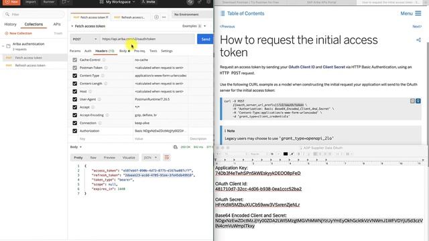Toggle the response line wrap icon
Image resolution: width=429 pixels, height=241 pixels.
click(167, 158)
